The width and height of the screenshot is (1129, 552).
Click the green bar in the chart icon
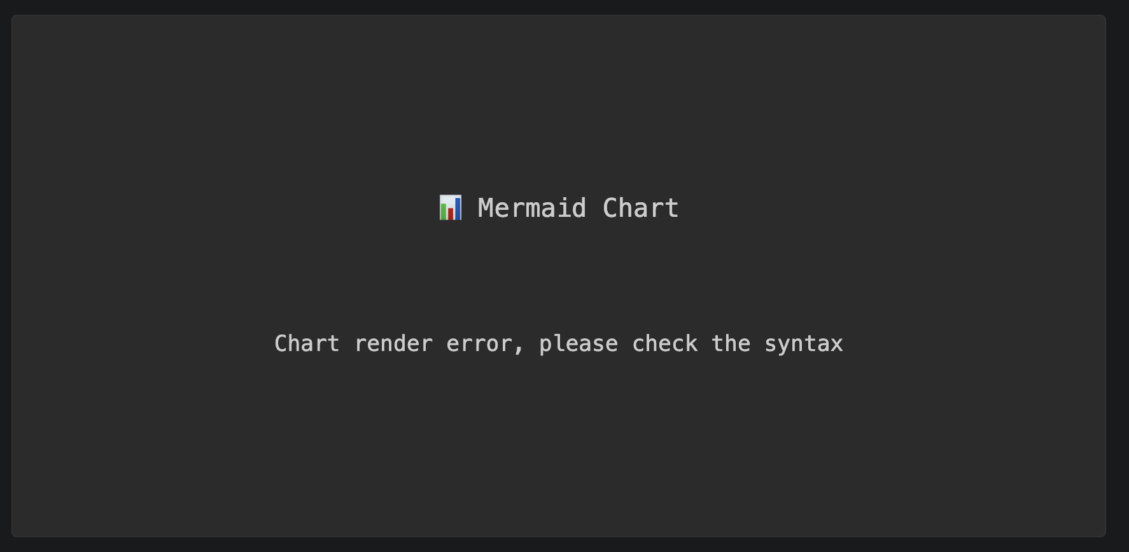444,212
